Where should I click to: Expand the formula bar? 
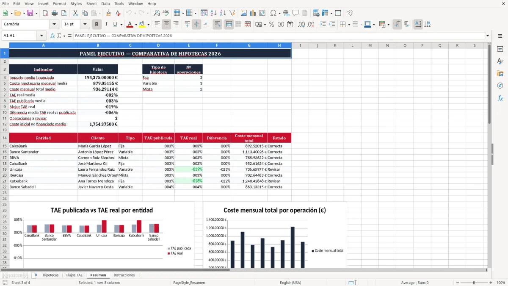pos(488,36)
